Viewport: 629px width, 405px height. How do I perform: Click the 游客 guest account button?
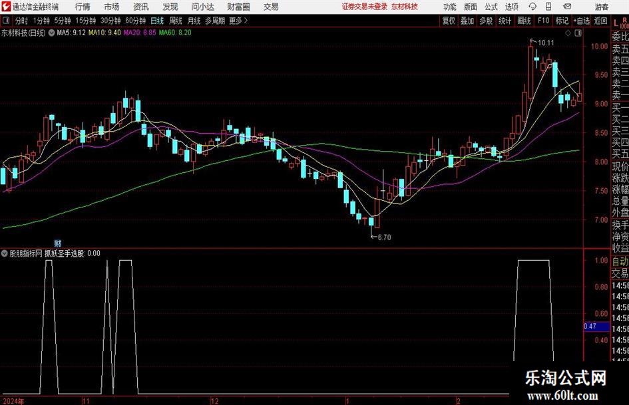click(x=601, y=7)
